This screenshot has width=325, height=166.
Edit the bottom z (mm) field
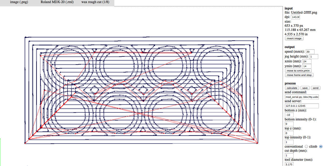pyautogui.click(x=289, y=115)
